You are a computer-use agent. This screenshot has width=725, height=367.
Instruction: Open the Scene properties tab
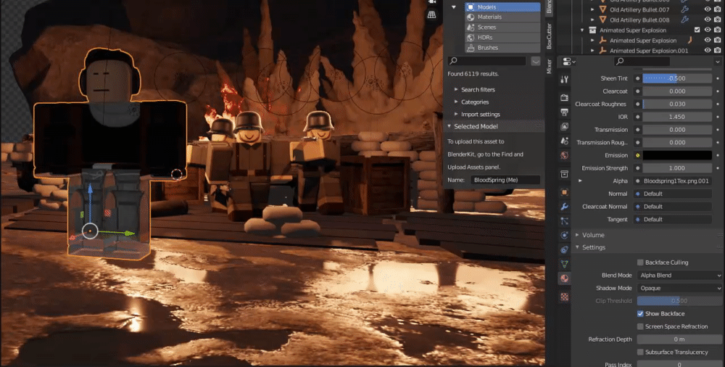click(x=564, y=141)
